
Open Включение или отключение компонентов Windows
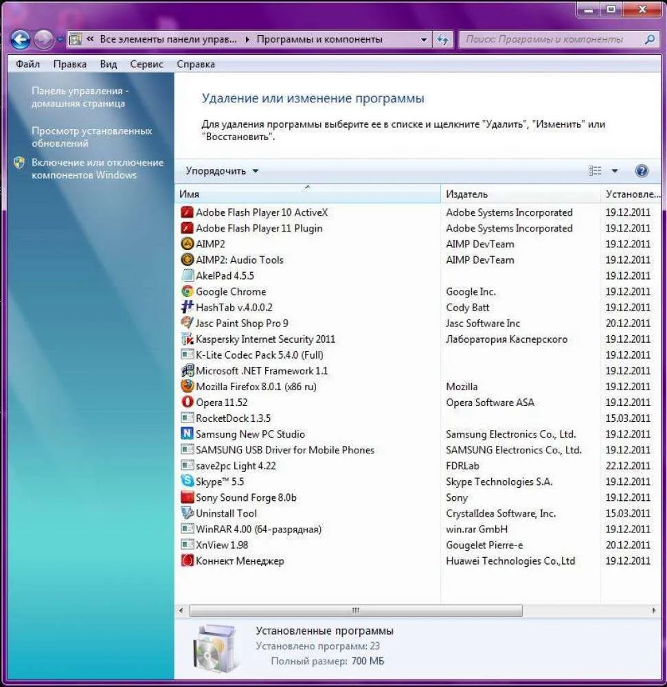(98, 168)
